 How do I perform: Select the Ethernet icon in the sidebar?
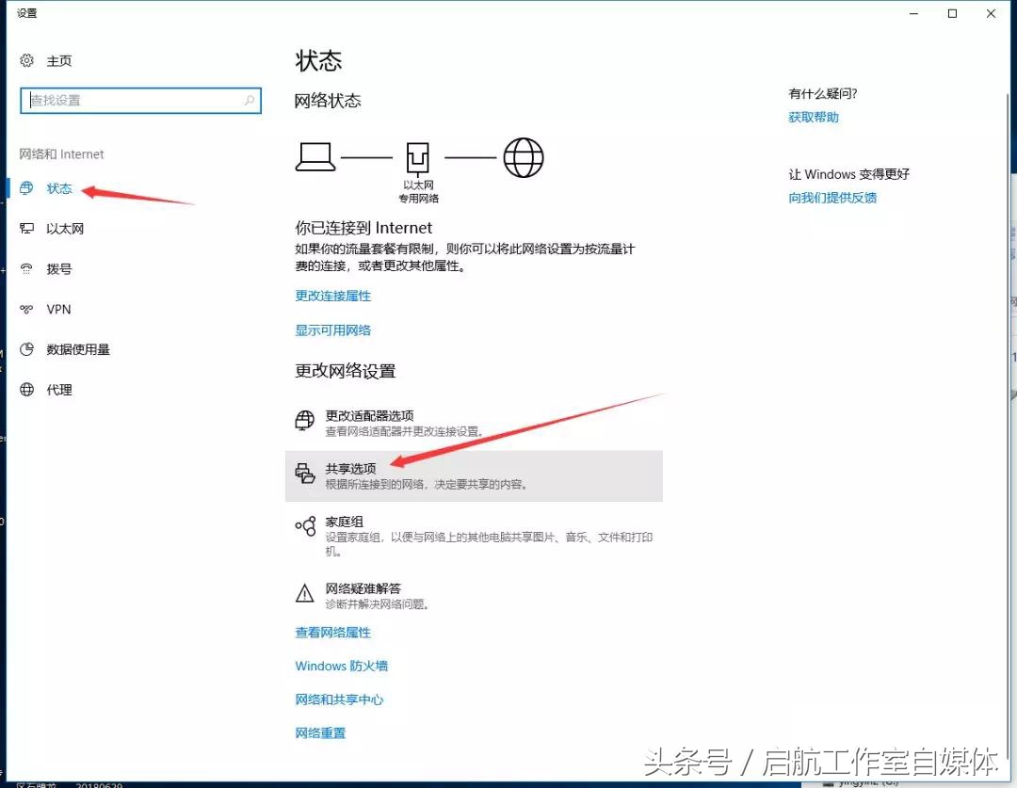pos(25,228)
